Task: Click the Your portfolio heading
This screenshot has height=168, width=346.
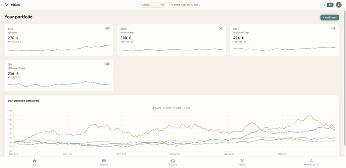Action: pyautogui.click(x=18, y=17)
